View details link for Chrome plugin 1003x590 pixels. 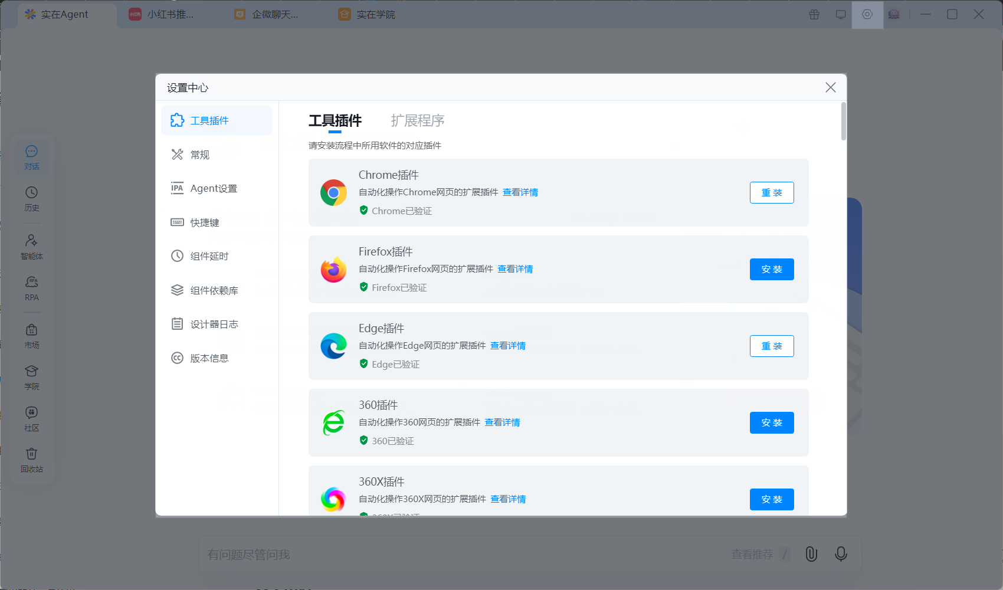(x=520, y=192)
